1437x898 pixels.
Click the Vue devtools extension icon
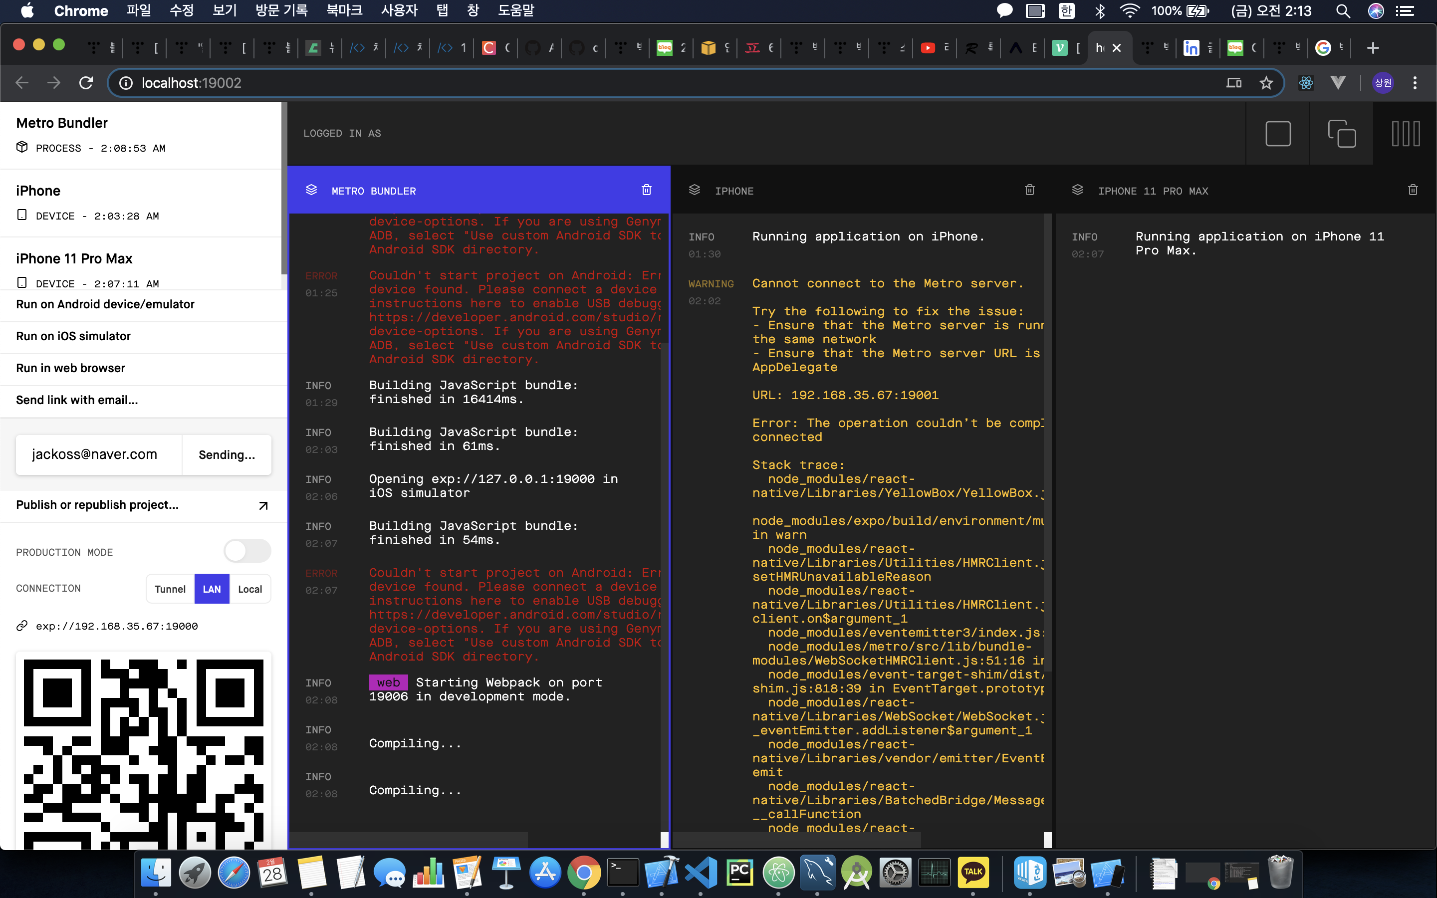(x=1338, y=83)
